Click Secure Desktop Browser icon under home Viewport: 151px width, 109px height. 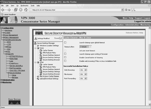(x=41, y=60)
